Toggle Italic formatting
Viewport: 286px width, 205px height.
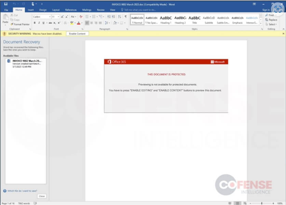pos(39,23)
